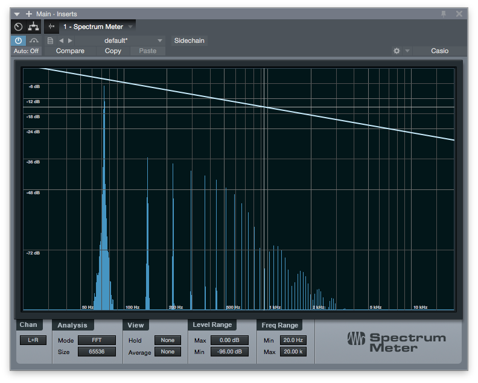This screenshot has width=478, height=383.
Task: Open the routing view icon in header
Action: (x=33, y=27)
